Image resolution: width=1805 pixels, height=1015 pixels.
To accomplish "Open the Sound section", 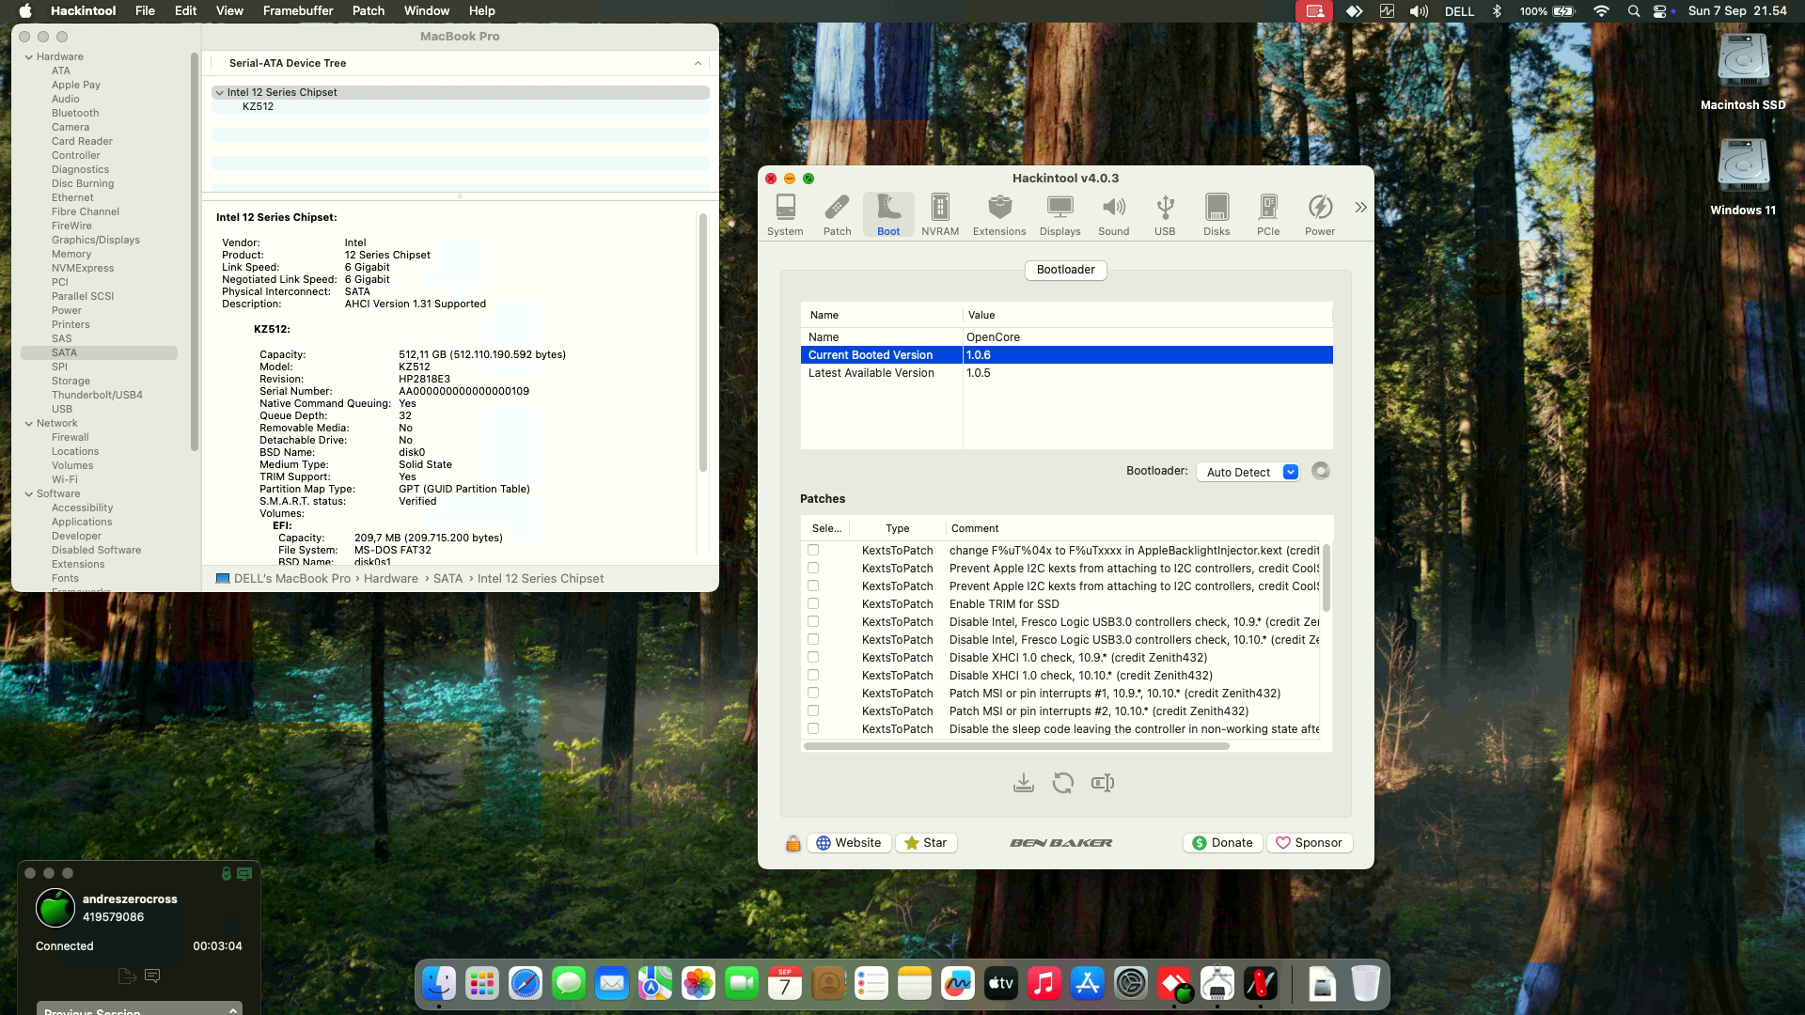I will click(1113, 214).
